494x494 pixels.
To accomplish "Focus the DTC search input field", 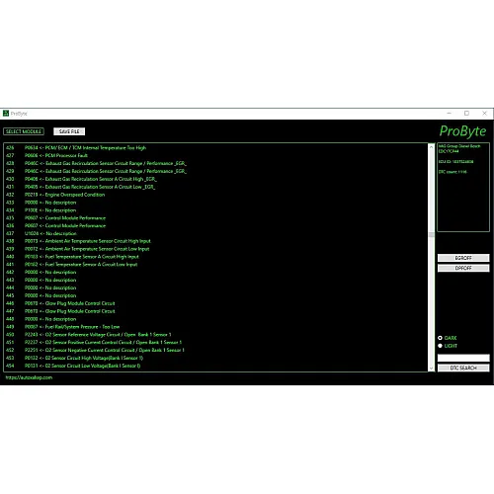I will point(463,358).
